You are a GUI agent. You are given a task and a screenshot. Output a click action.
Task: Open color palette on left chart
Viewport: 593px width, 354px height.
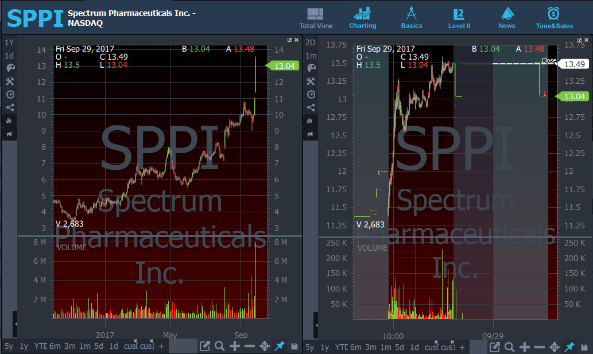10,68
